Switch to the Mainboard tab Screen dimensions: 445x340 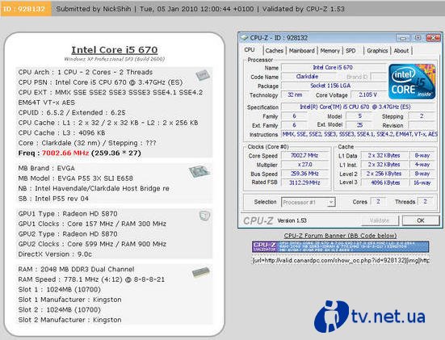[x=302, y=51]
